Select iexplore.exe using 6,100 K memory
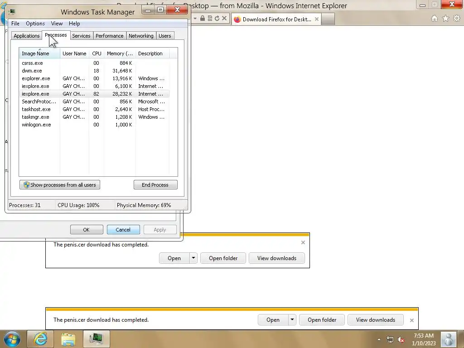 (x=94, y=86)
